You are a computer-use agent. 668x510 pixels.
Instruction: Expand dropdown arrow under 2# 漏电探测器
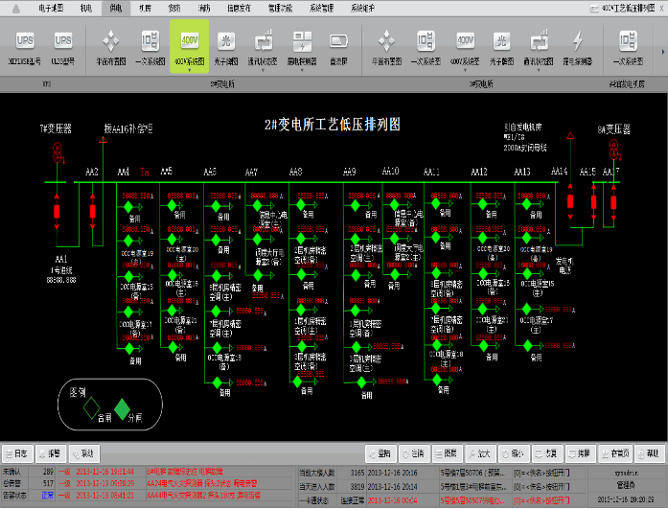tap(302, 70)
